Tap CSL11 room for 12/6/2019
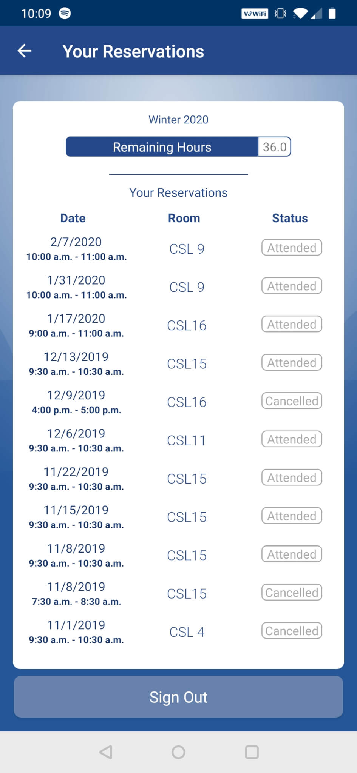This screenshot has width=357, height=773. tap(187, 440)
